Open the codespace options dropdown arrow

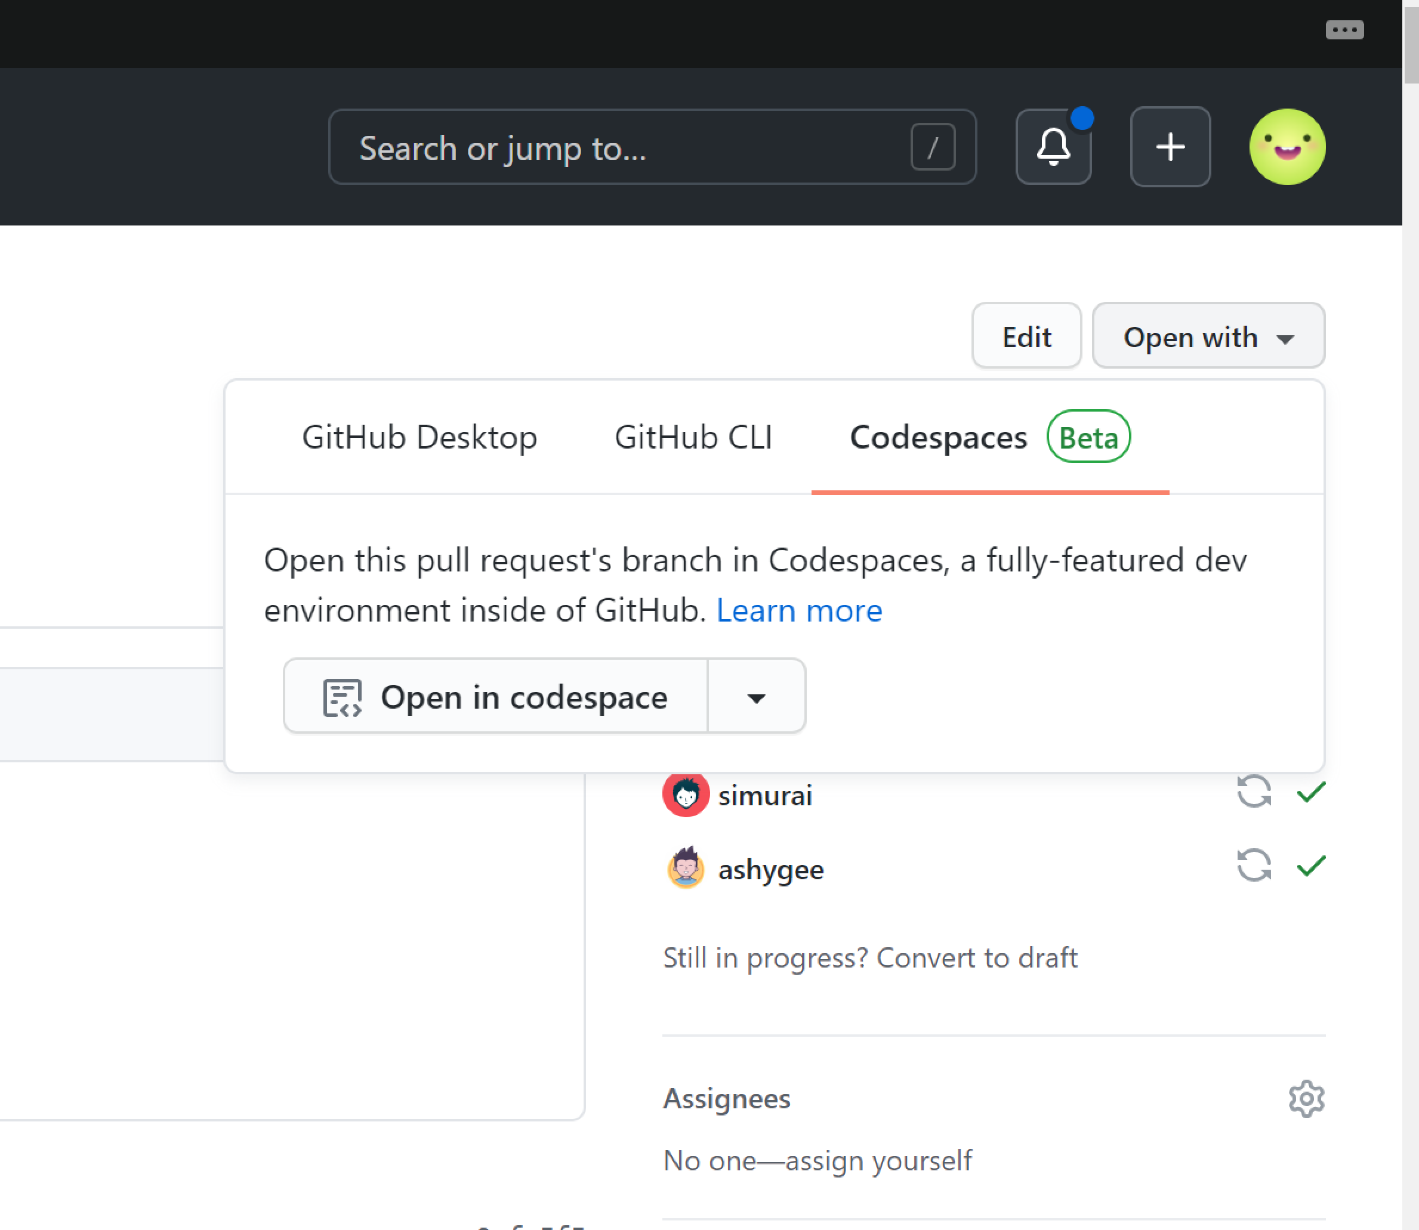click(755, 697)
